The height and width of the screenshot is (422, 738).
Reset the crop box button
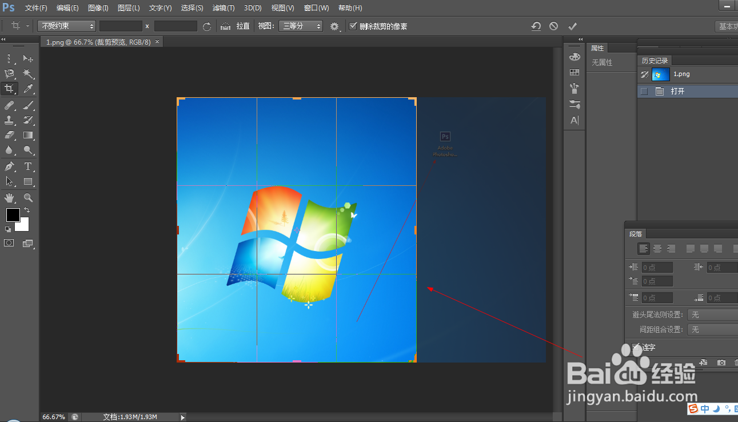[536, 26]
